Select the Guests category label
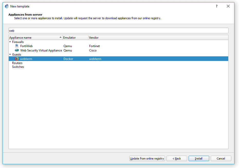This screenshot has width=239, height=168. pos(17,55)
